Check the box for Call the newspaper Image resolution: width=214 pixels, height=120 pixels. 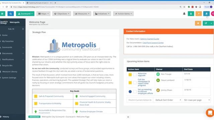click(135, 83)
